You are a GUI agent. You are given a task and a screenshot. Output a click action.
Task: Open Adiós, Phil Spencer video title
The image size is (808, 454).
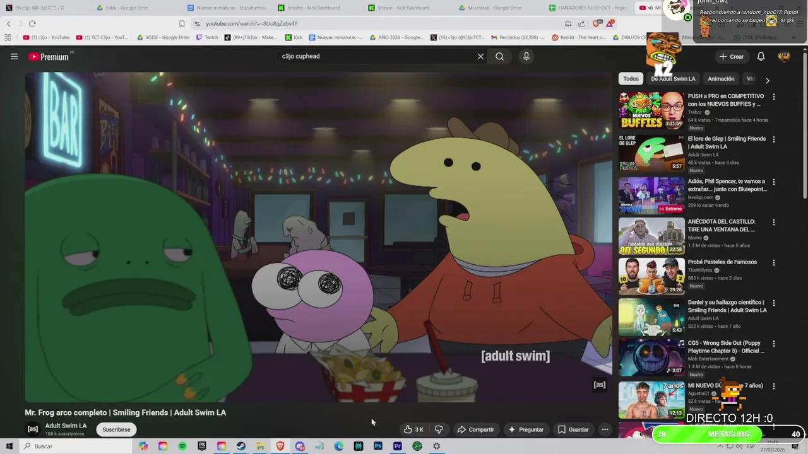click(727, 185)
